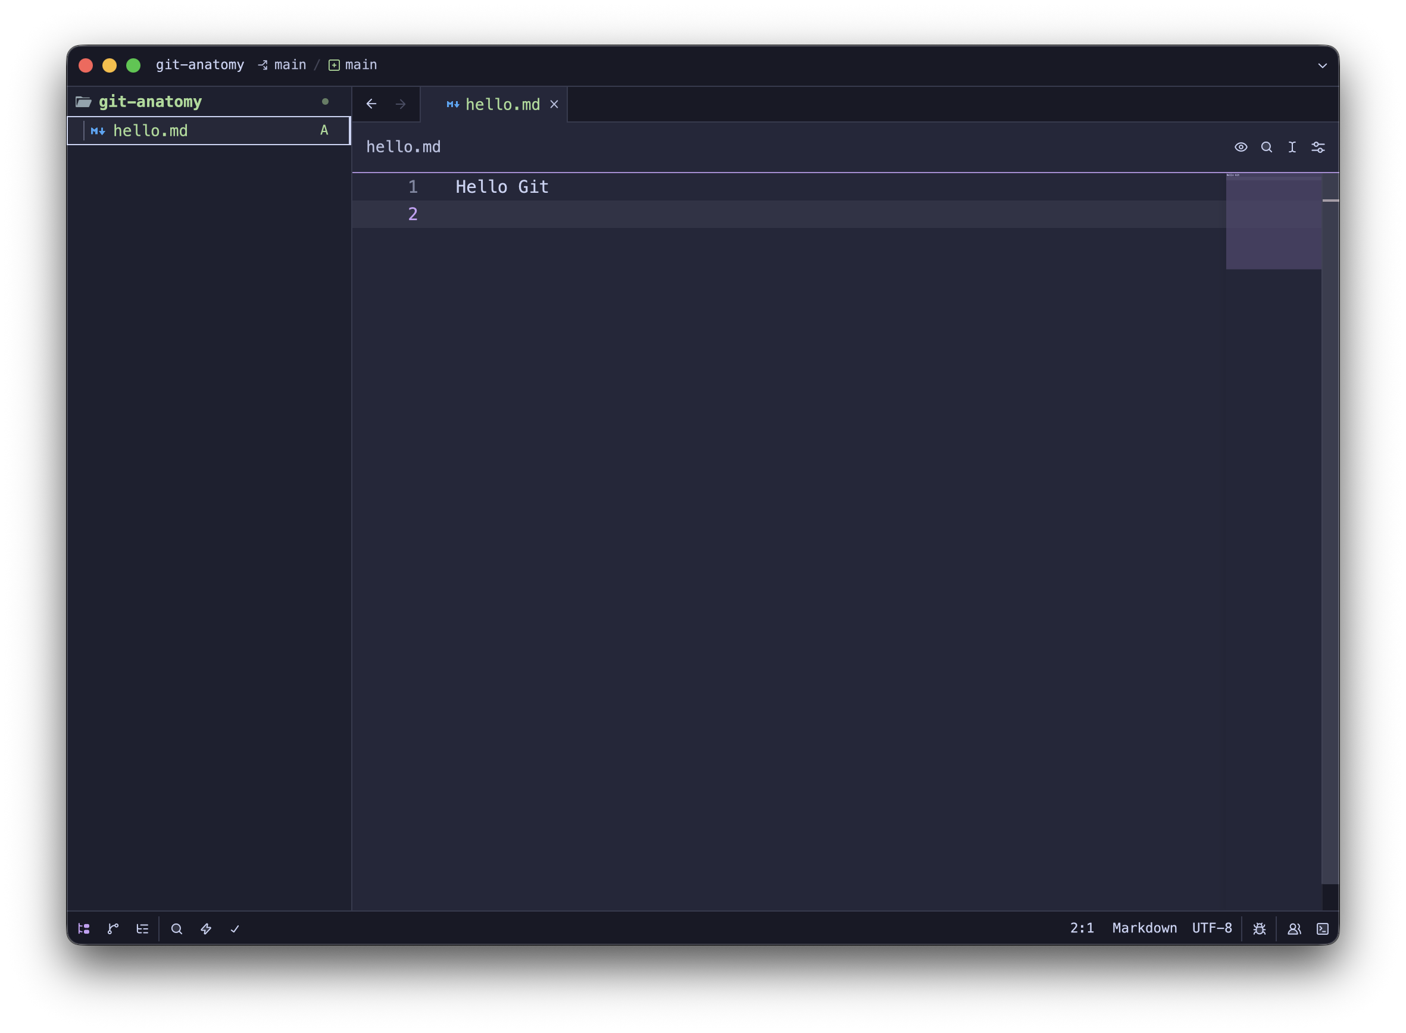Open editor controls sliders menu
Image resolution: width=1406 pixels, height=1033 pixels.
click(1318, 147)
